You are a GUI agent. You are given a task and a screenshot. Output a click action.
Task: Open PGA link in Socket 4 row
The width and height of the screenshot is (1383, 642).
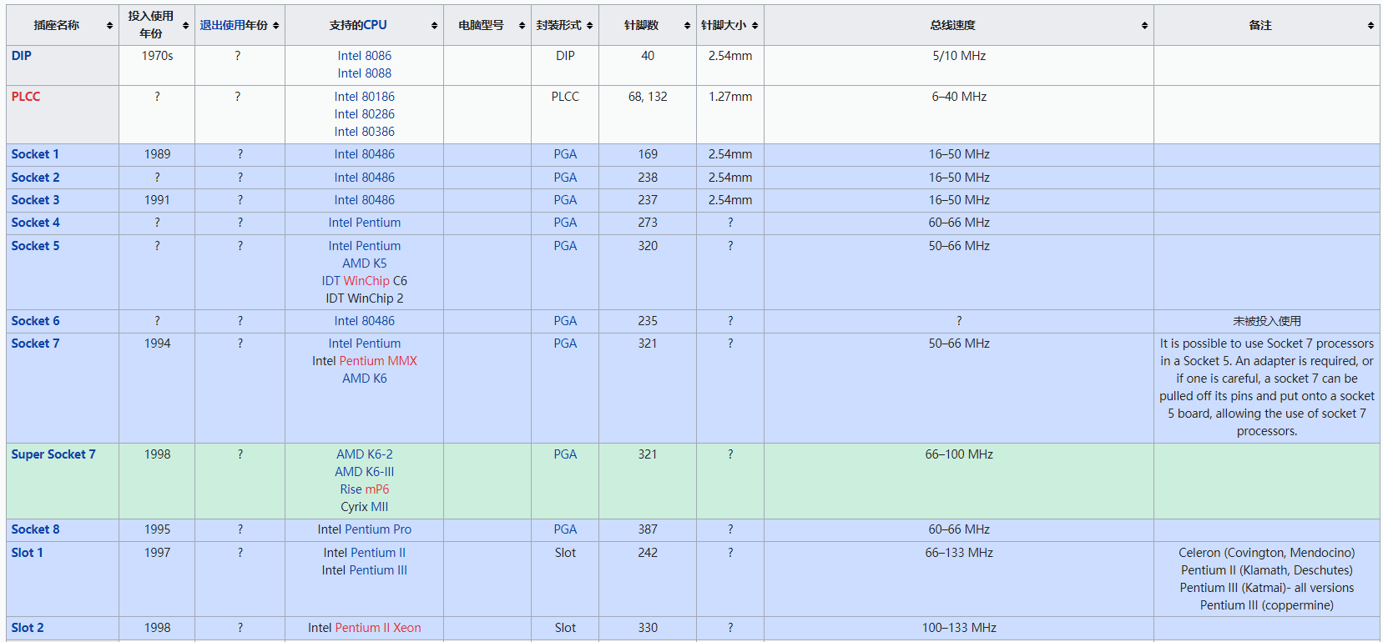pos(565,223)
